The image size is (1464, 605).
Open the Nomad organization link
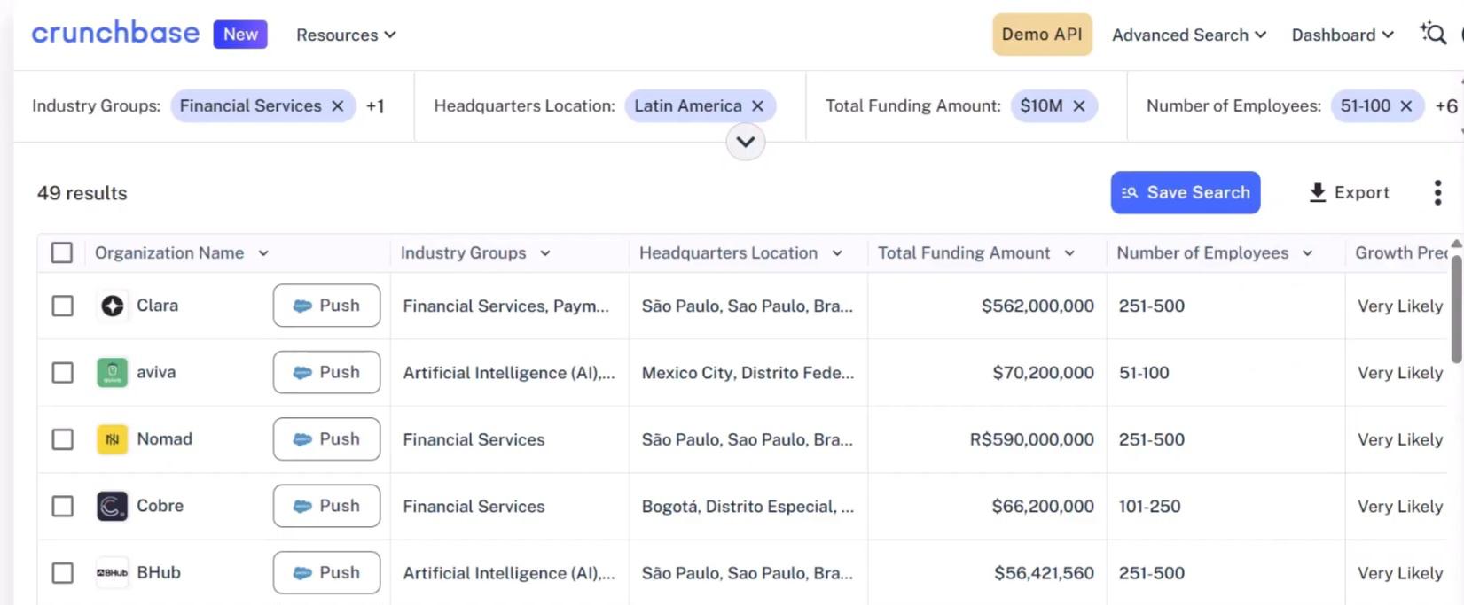pyautogui.click(x=164, y=439)
